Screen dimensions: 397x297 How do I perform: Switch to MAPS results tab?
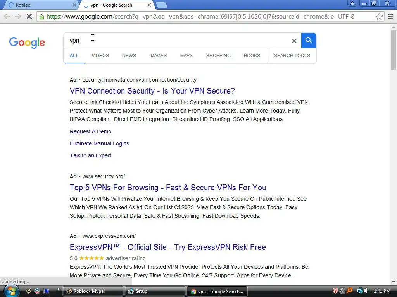[186, 56]
